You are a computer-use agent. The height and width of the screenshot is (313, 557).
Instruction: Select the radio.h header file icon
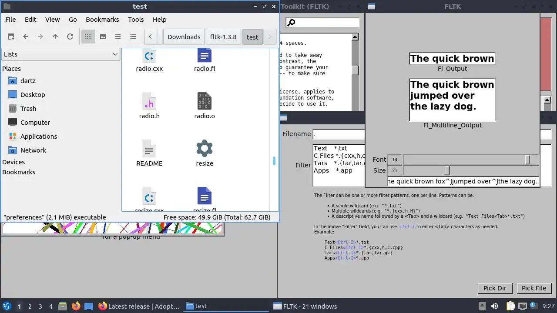tap(149, 101)
